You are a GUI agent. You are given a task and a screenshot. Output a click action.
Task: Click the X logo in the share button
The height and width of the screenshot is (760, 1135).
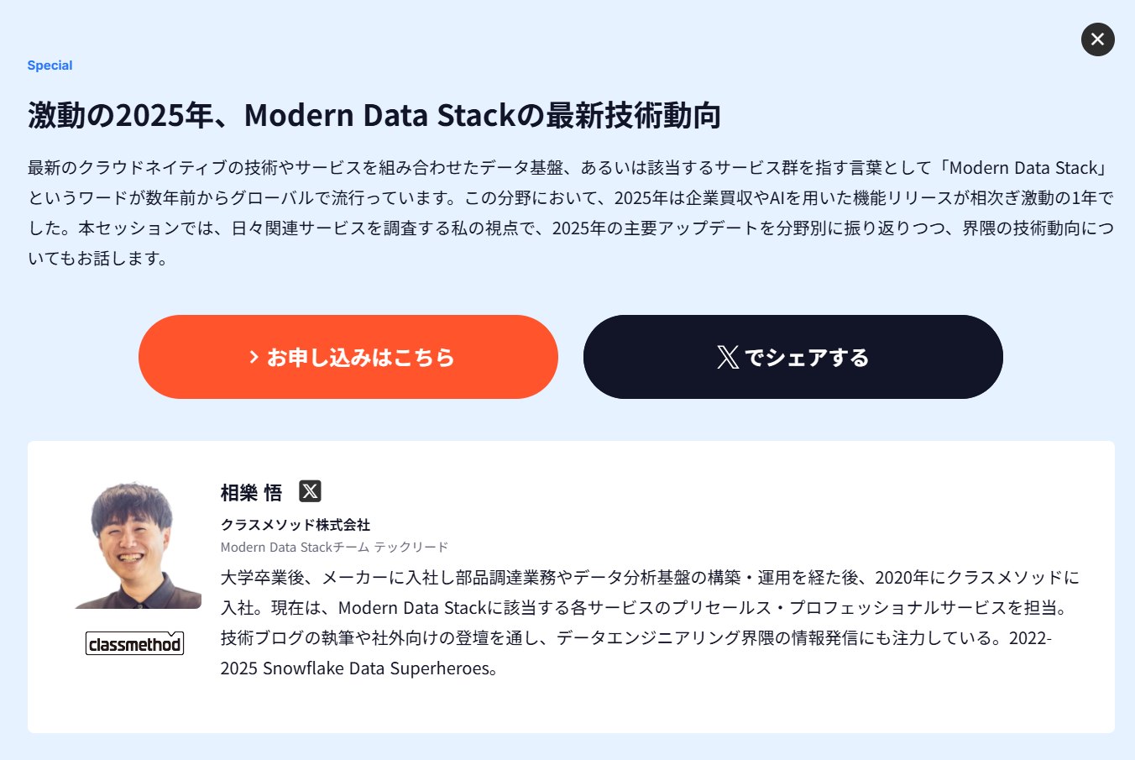pyautogui.click(x=728, y=358)
